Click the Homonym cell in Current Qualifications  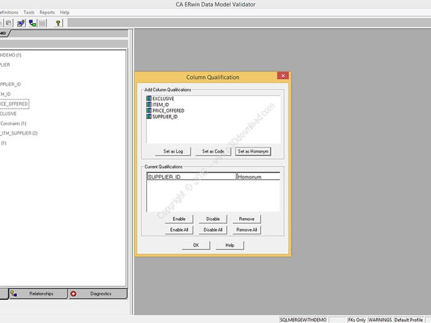[x=259, y=176]
